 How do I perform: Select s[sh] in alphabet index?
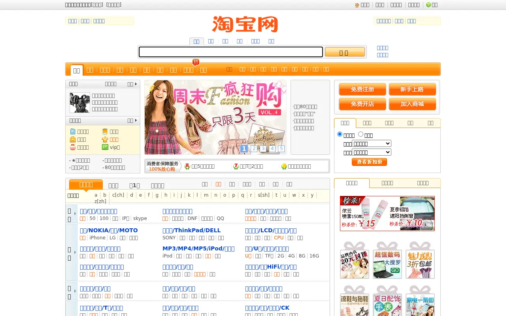(264, 195)
